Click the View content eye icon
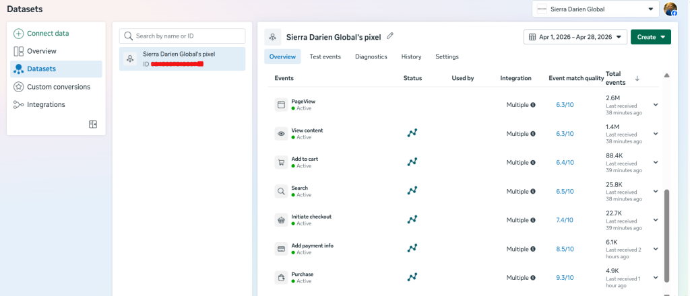Screen dimensions: 690x296 pyautogui.click(x=281, y=133)
